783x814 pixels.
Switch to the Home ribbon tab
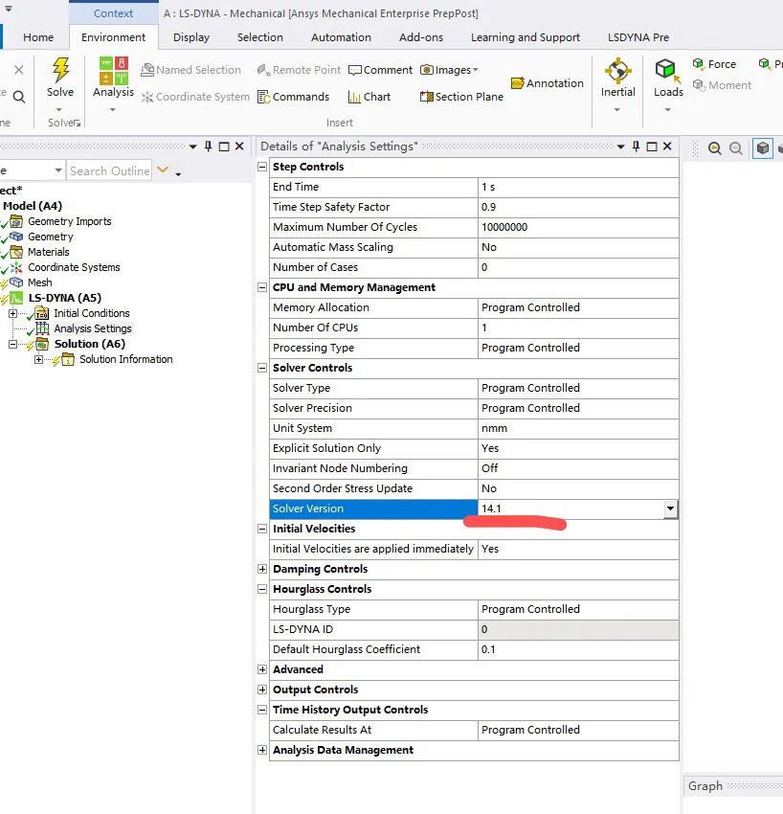38,37
